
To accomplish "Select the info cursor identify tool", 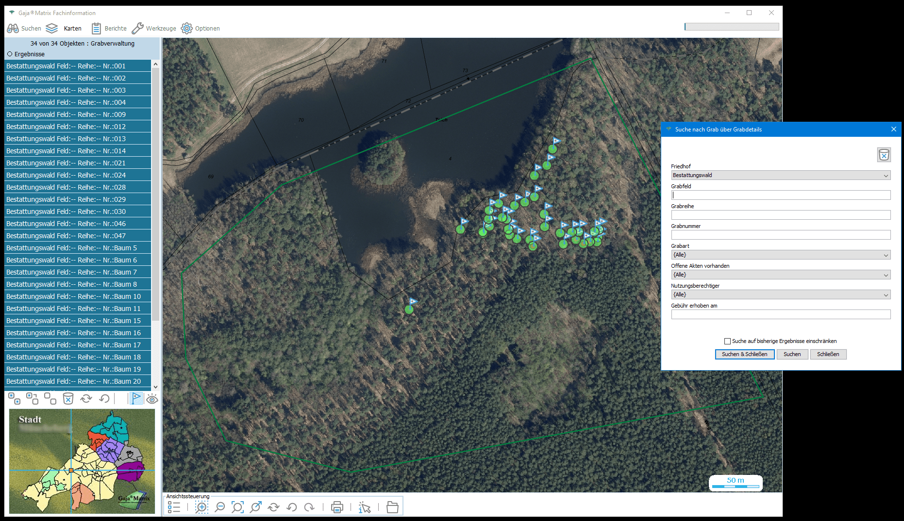I will [364, 507].
